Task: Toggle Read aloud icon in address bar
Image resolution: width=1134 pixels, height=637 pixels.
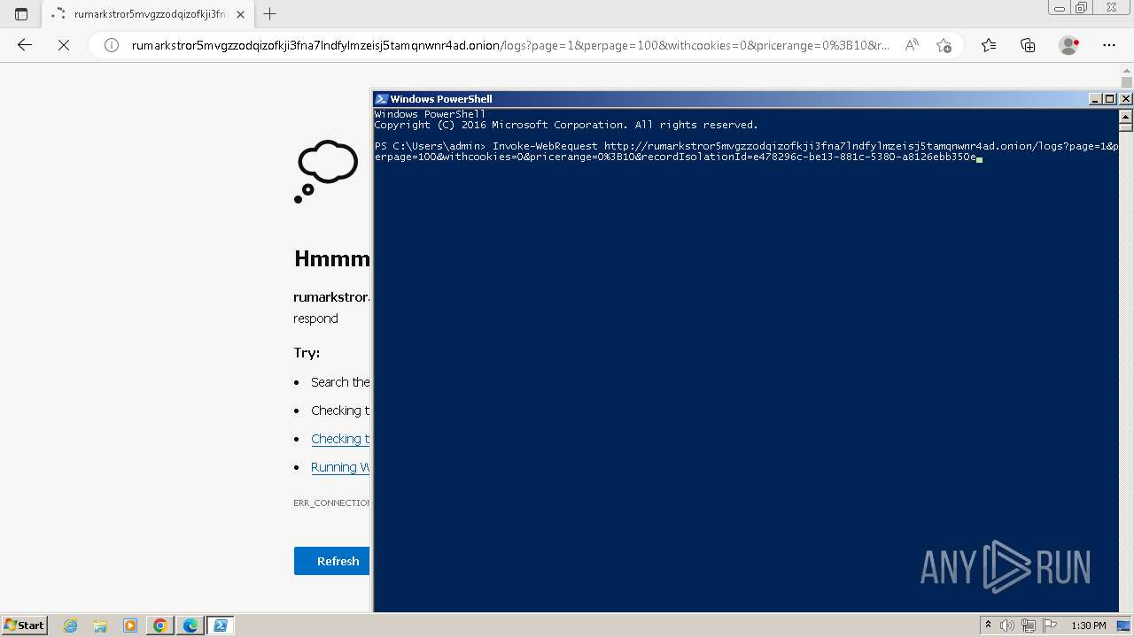Action: 912,45
